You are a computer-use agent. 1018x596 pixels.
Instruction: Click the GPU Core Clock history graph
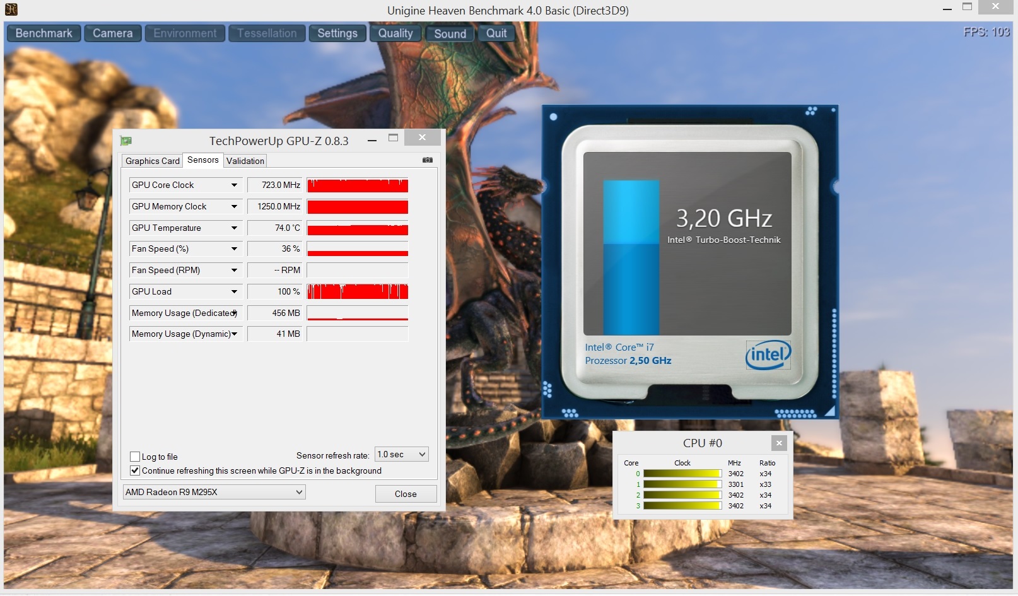coord(358,185)
